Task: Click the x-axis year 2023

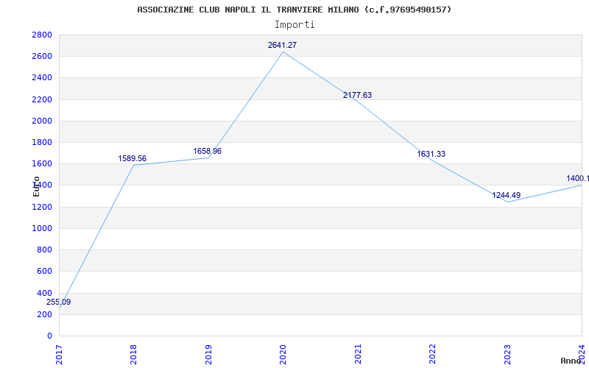Action: pyautogui.click(x=507, y=354)
